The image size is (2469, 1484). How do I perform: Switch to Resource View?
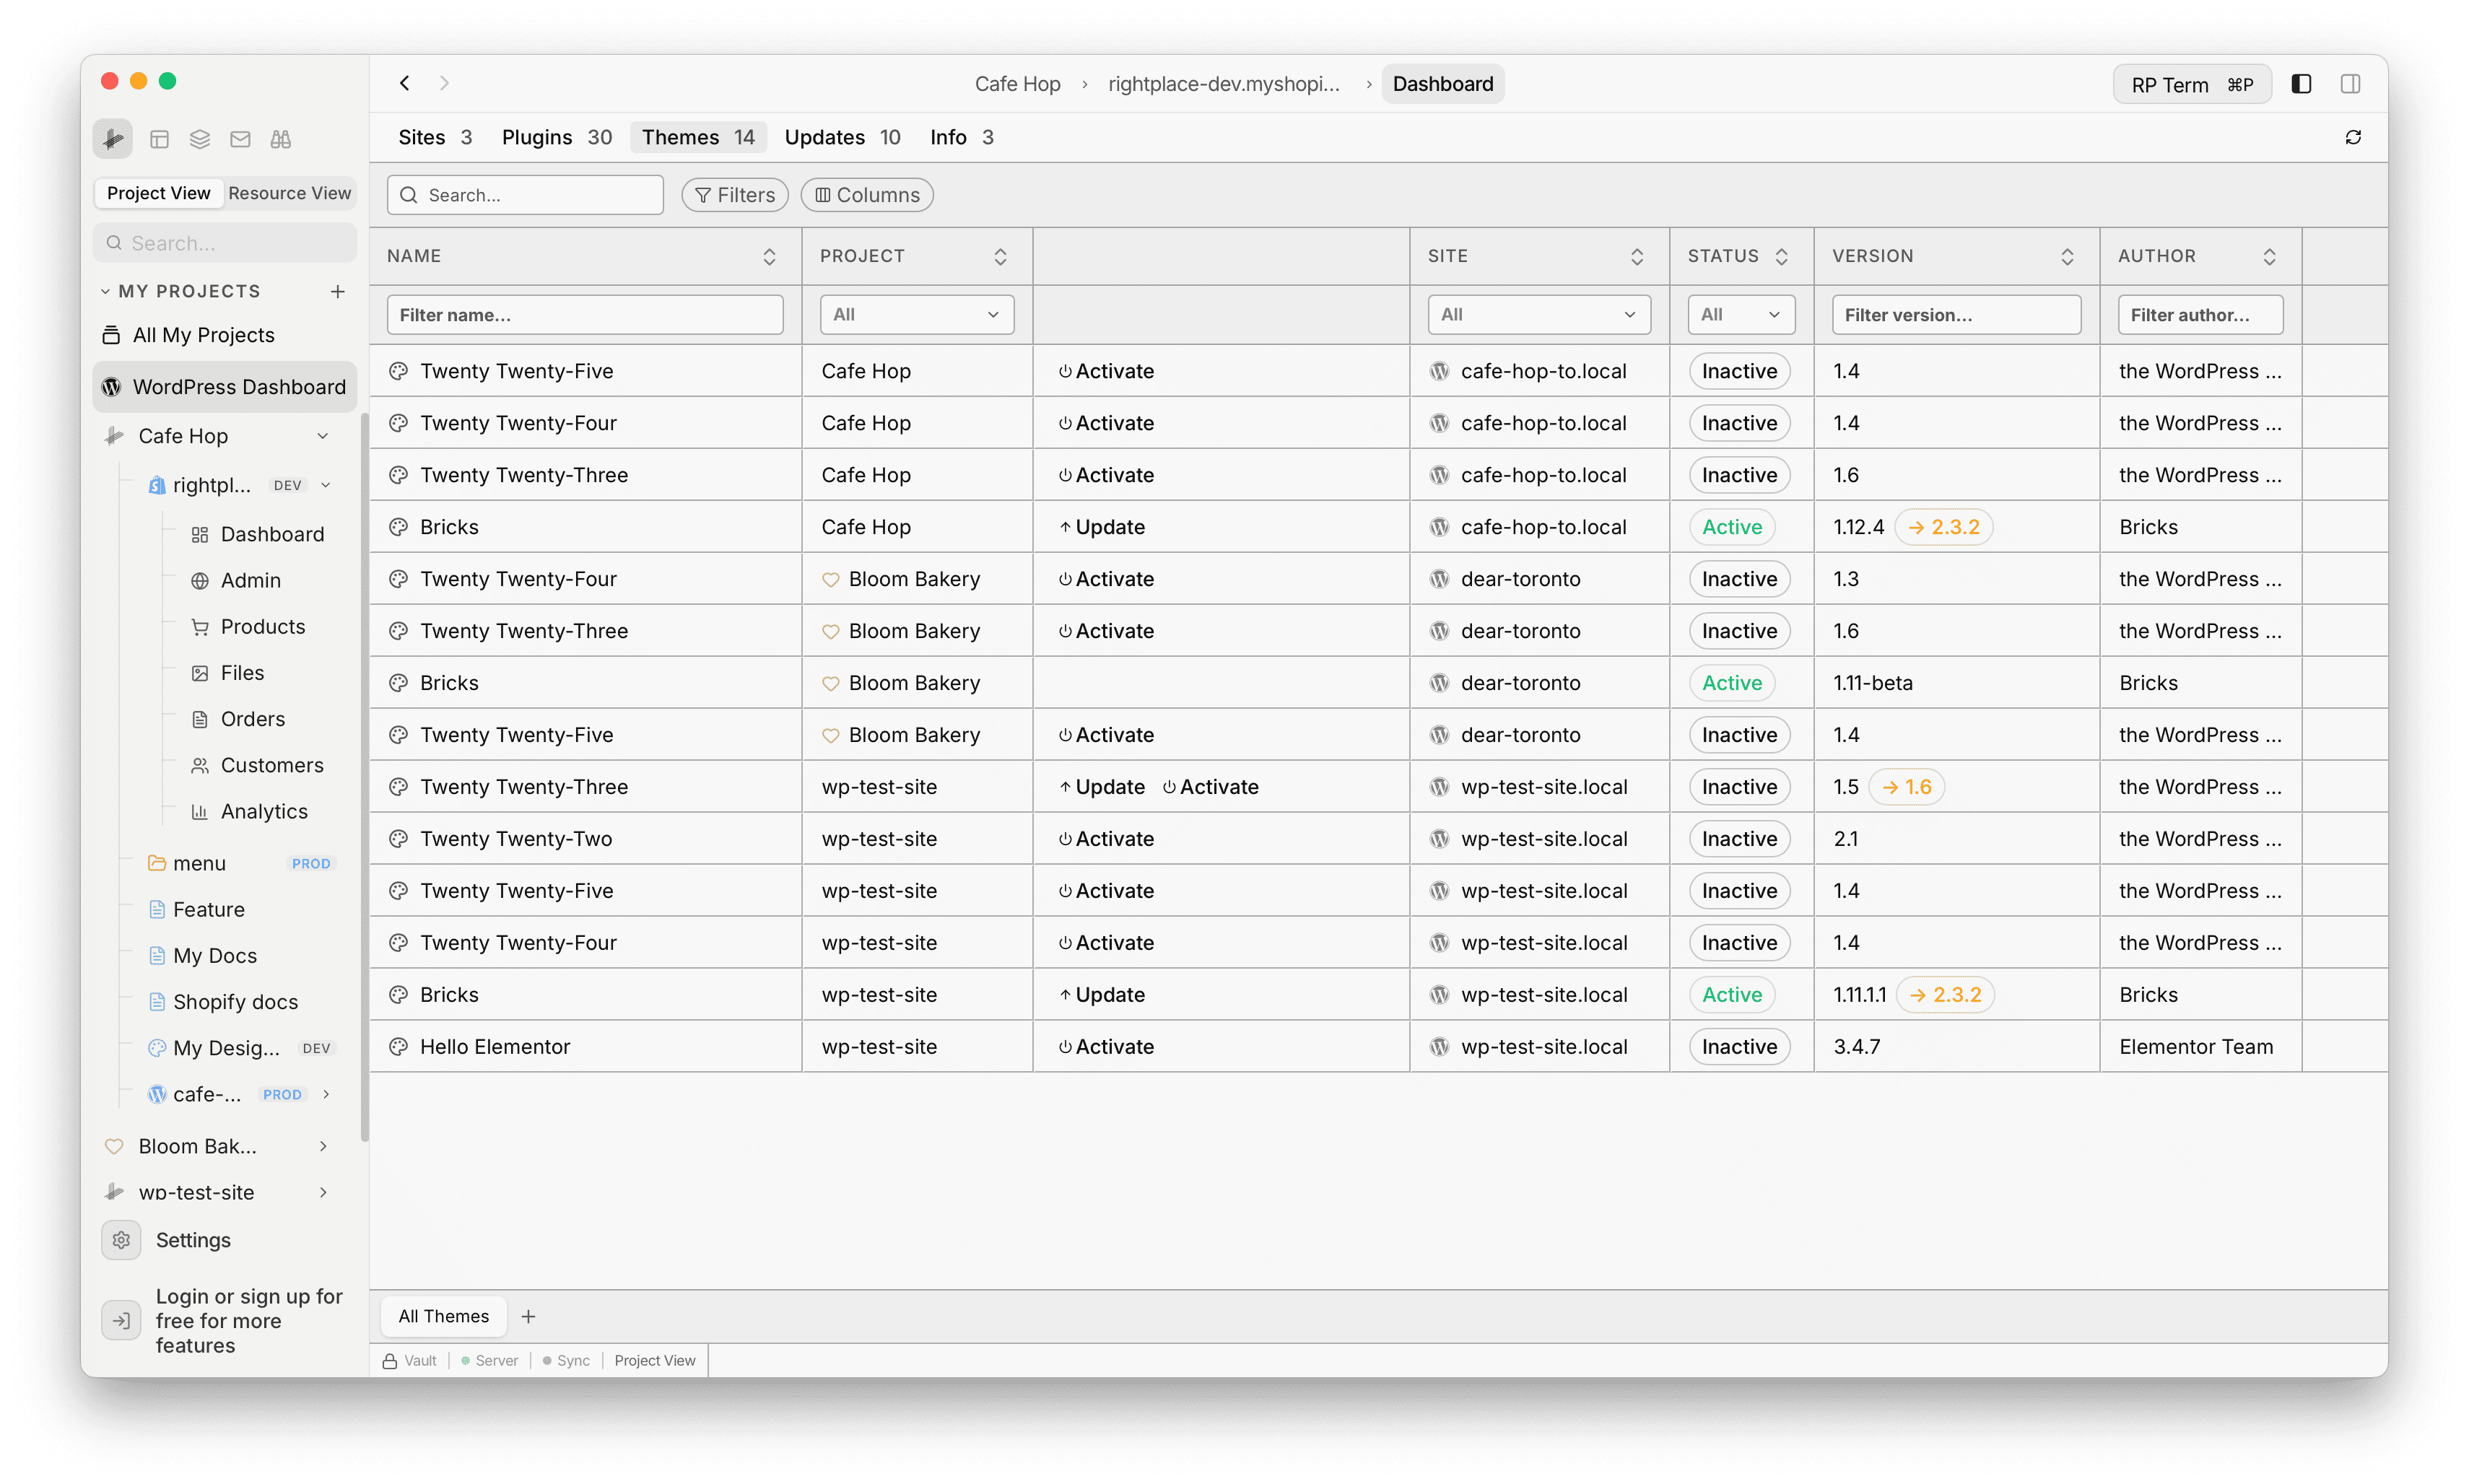point(290,193)
